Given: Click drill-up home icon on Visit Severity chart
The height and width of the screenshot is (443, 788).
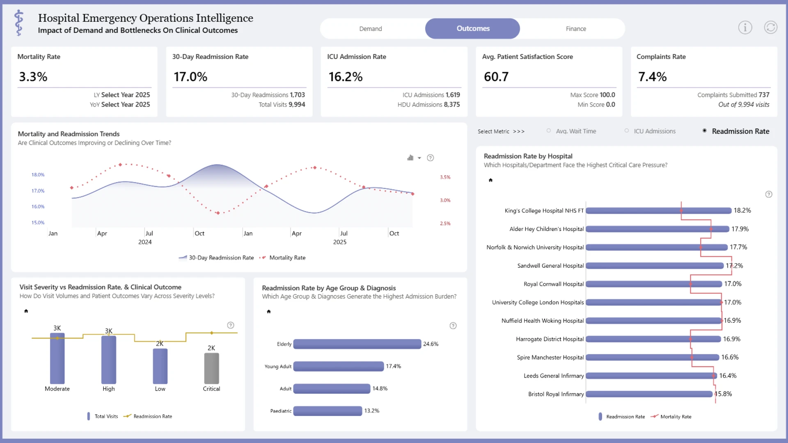Looking at the screenshot, I should click(x=26, y=311).
